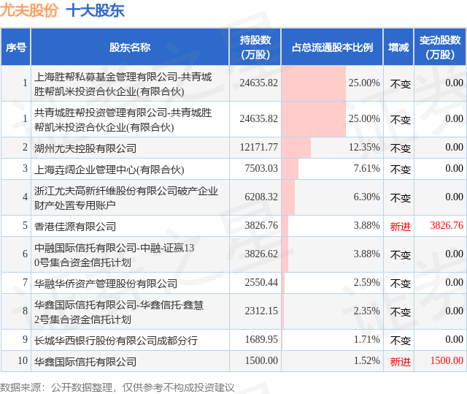Click holdings value 6208.32
Screen dimensions: 467x394
[261, 197]
